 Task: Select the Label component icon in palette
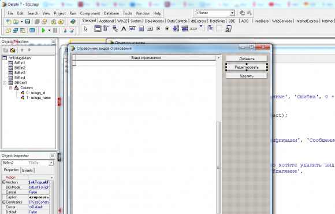124,28
